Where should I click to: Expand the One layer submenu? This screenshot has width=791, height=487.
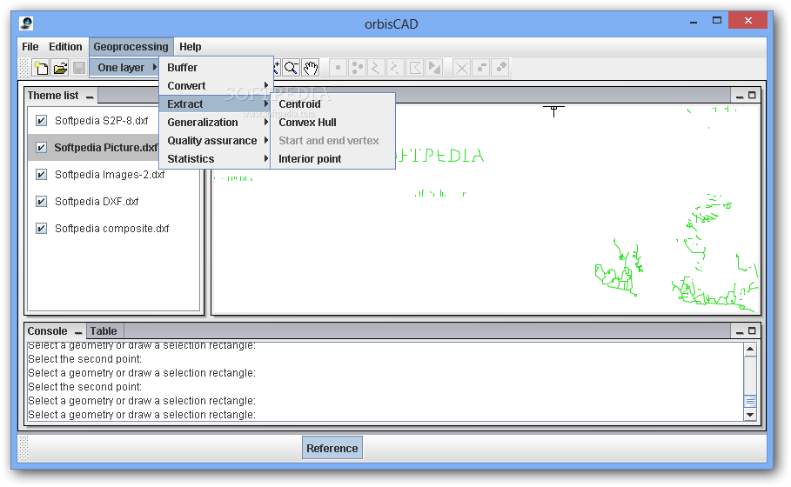124,68
